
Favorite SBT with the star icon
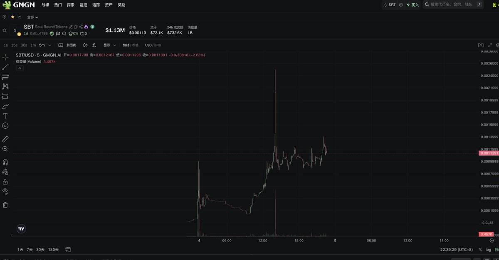tap(5, 30)
